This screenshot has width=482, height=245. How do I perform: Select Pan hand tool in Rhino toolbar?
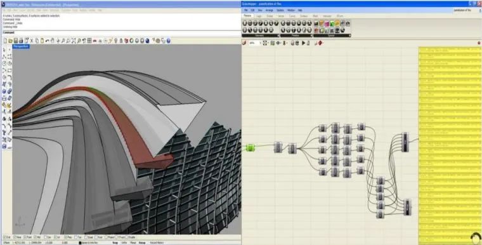(x=53, y=41)
